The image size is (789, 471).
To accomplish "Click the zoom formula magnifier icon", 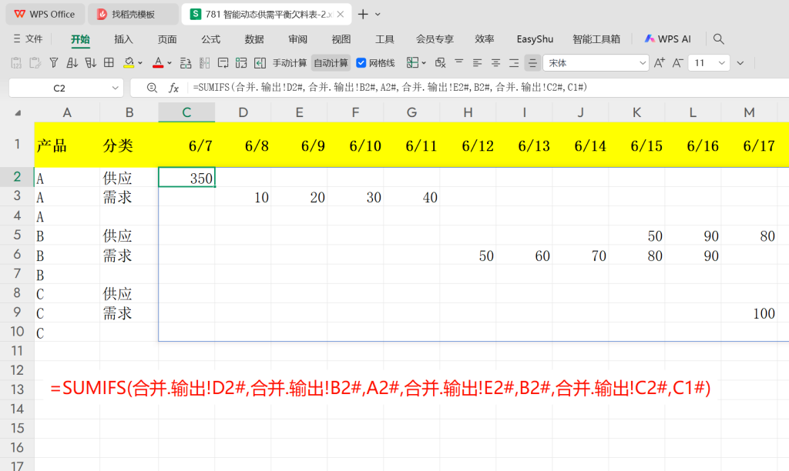I will point(152,88).
